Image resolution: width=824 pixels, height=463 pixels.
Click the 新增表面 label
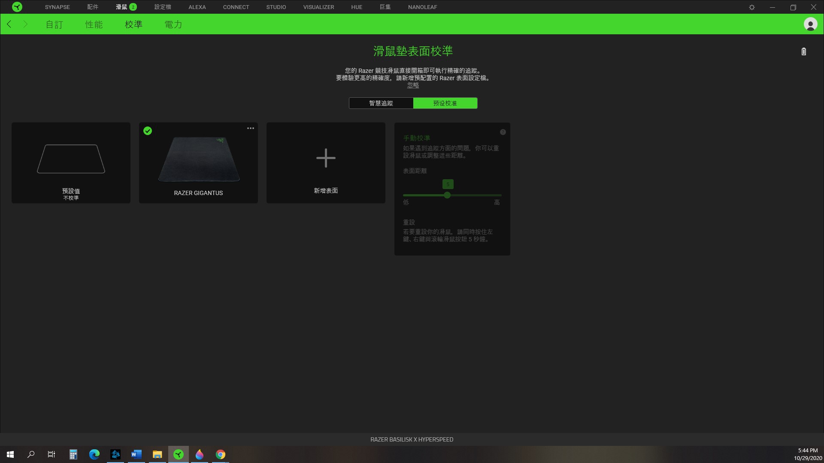click(326, 191)
